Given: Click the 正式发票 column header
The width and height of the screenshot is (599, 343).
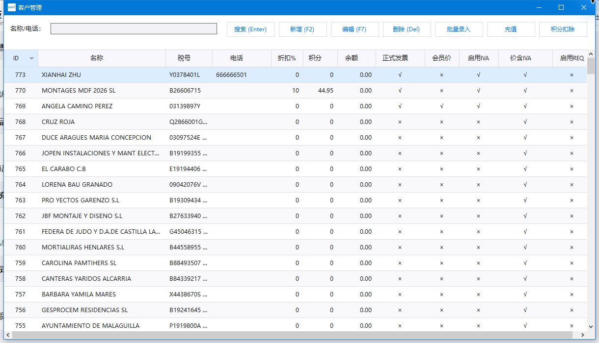Looking at the screenshot, I should 400,58.
